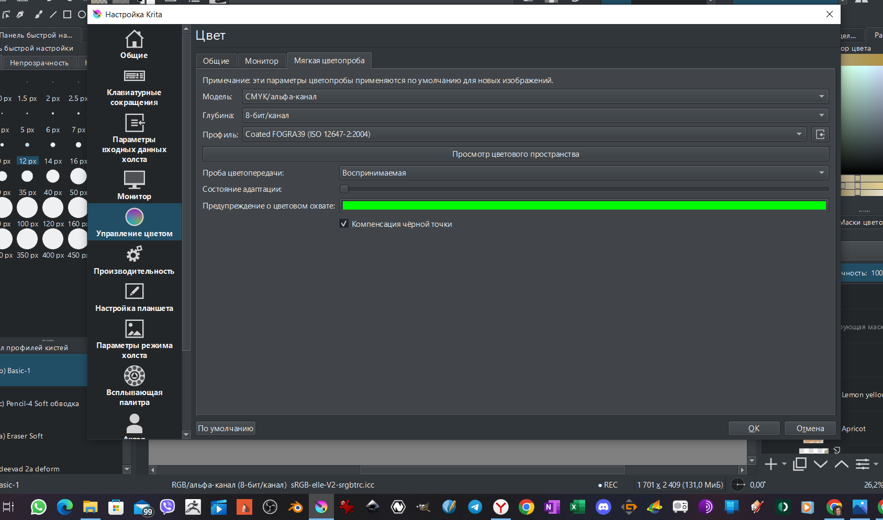Move layer down with the down chevron
The image size is (883, 520).
(x=821, y=464)
